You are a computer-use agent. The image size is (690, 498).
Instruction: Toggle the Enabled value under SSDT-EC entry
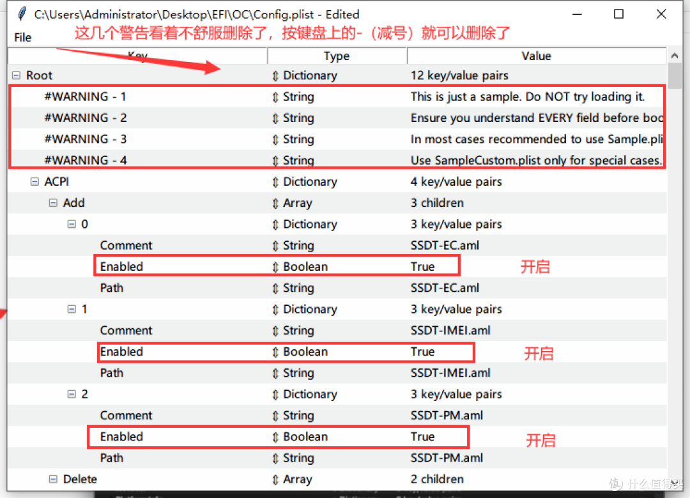point(423,266)
